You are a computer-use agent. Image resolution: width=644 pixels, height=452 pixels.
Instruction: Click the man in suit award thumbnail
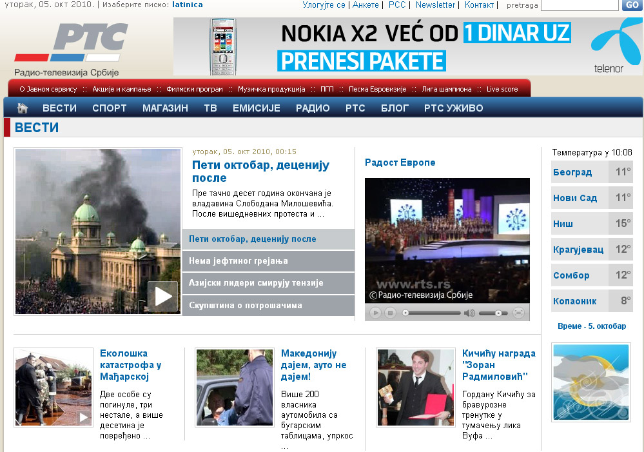[416, 388]
